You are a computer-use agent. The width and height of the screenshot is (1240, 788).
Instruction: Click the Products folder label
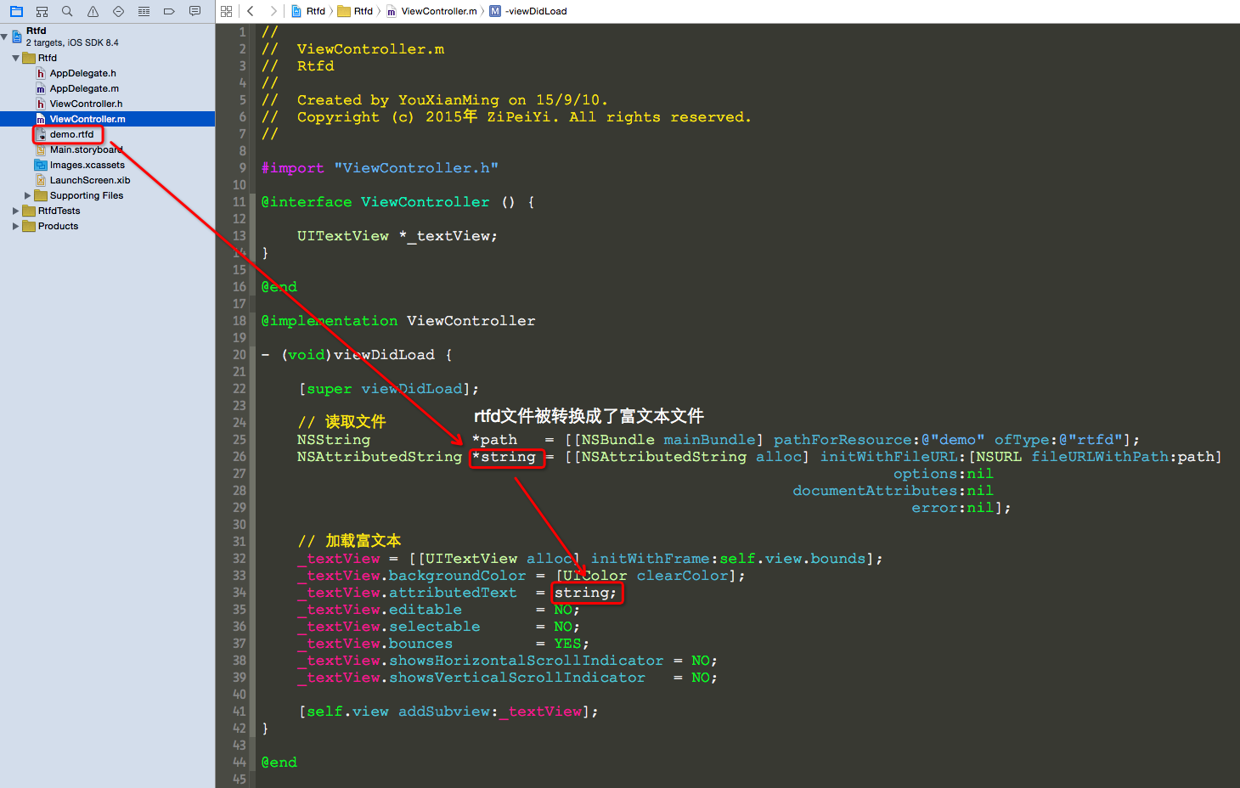pos(58,226)
